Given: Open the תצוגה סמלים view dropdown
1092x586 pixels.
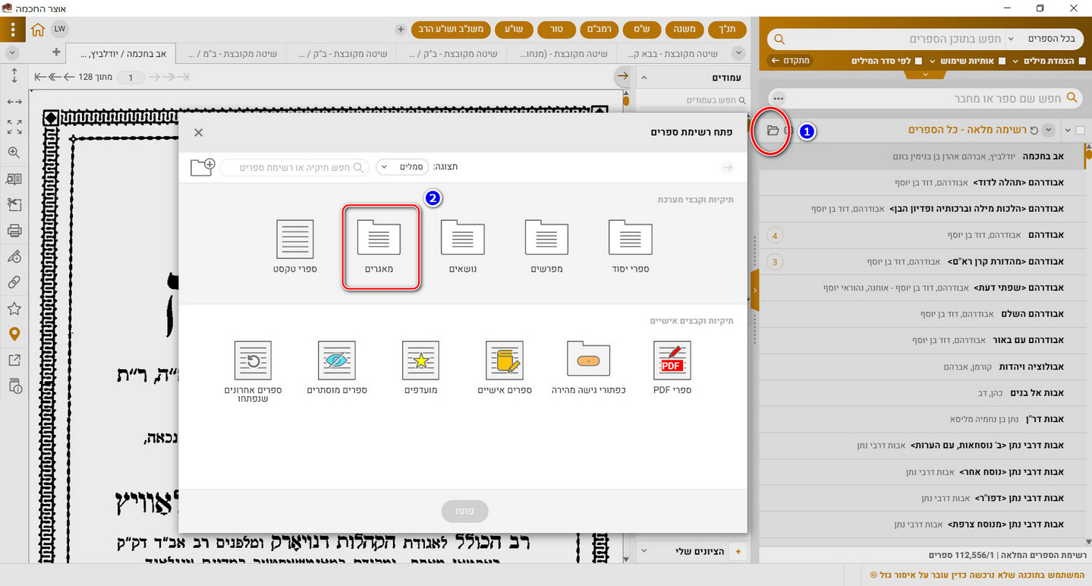Looking at the screenshot, I should click(403, 167).
